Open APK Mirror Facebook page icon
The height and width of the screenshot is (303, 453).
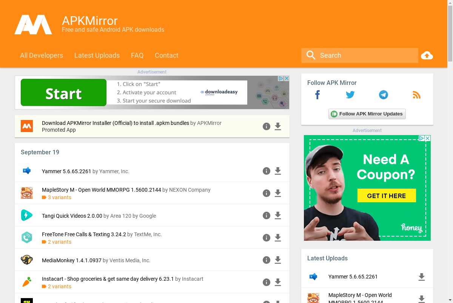point(317,95)
